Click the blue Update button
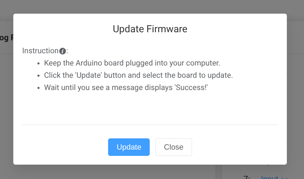 tap(129, 147)
